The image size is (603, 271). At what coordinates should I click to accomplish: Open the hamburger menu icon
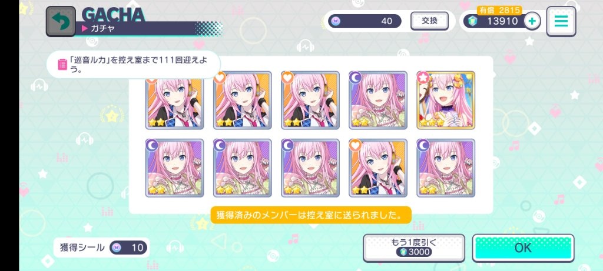561,21
